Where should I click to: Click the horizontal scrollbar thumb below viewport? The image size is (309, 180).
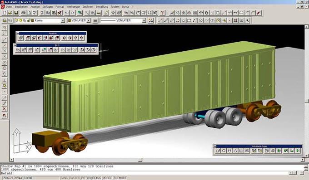140,160
